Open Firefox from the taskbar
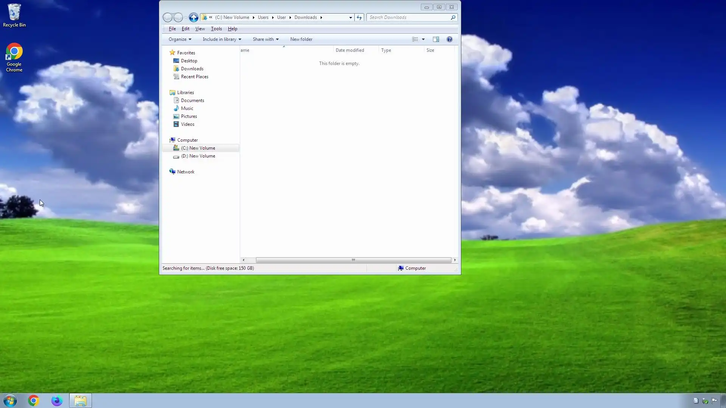Viewport: 726px width, 408px height. pyautogui.click(x=57, y=401)
